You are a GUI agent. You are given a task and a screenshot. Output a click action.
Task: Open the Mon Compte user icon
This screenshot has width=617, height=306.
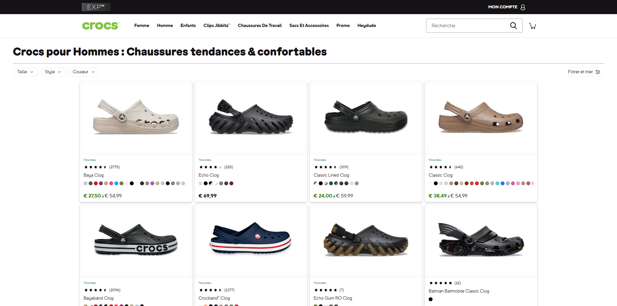(523, 7)
